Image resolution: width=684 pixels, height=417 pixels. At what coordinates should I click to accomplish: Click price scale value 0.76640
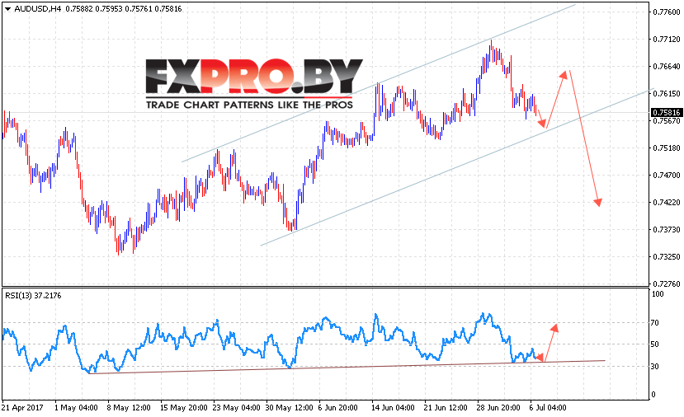tap(667, 67)
